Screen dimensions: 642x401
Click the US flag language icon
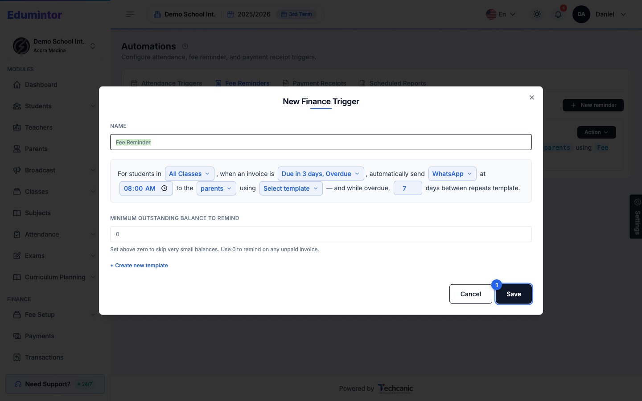click(491, 14)
